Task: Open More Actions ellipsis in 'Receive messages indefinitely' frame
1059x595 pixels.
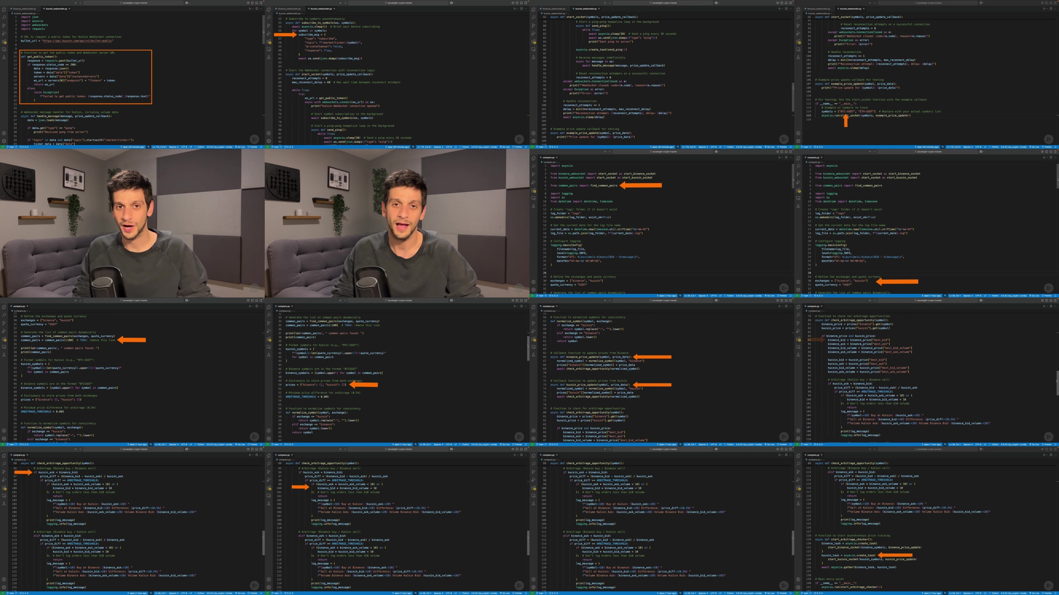Action: coord(791,9)
